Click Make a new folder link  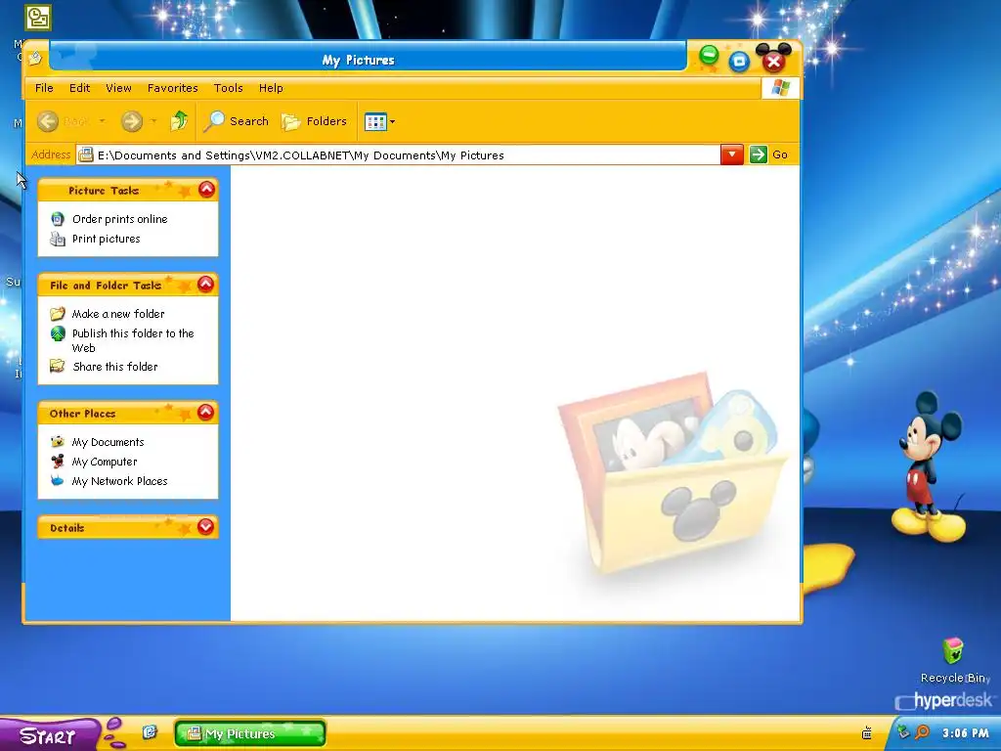click(x=118, y=314)
